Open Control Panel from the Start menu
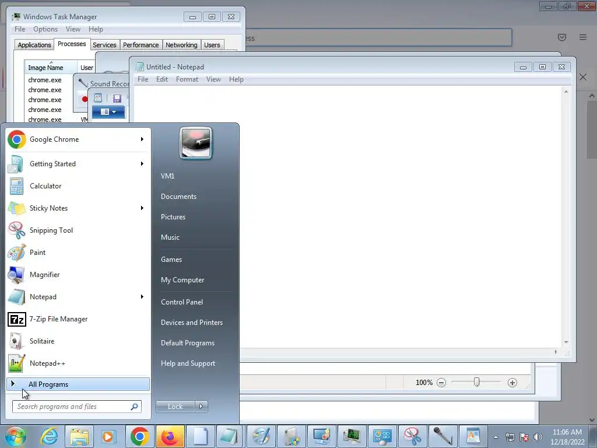597x448 pixels. (x=182, y=302)
